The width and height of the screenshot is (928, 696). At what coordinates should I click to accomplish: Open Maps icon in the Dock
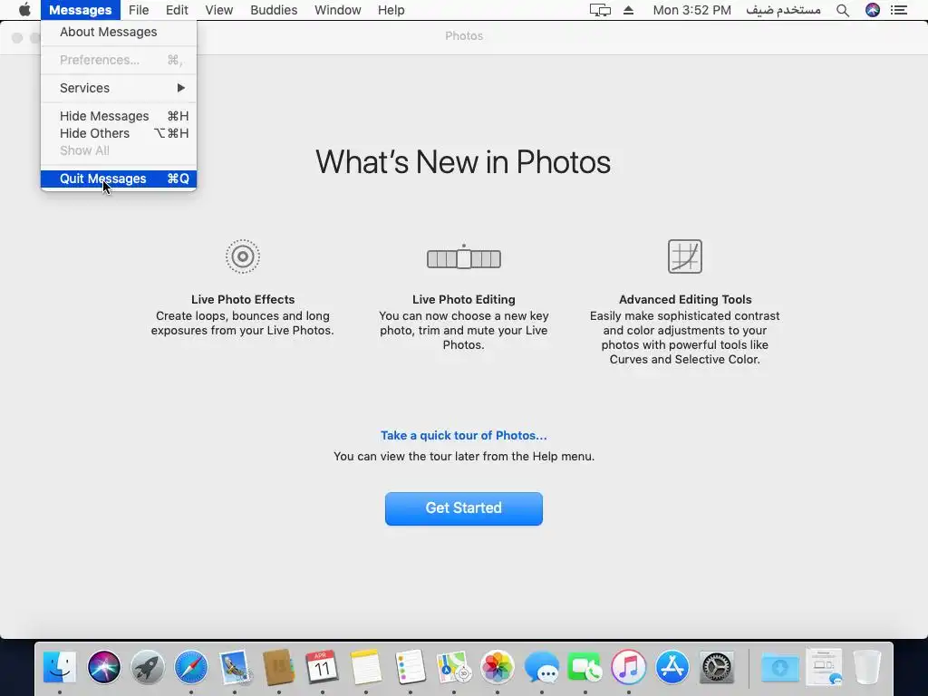click(x=453, y=667)
